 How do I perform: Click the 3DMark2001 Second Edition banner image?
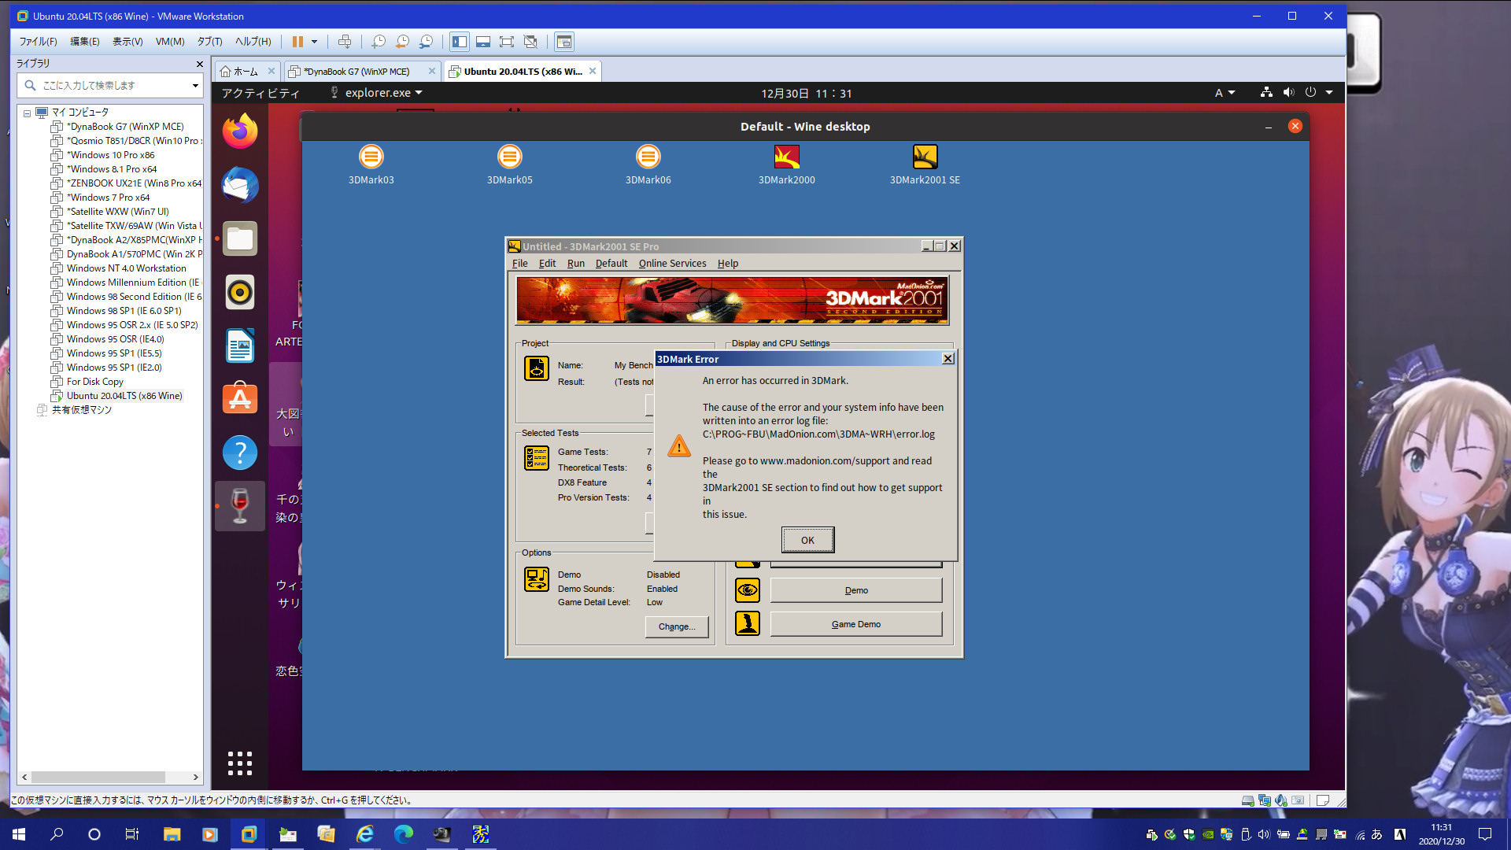[732, 300]
